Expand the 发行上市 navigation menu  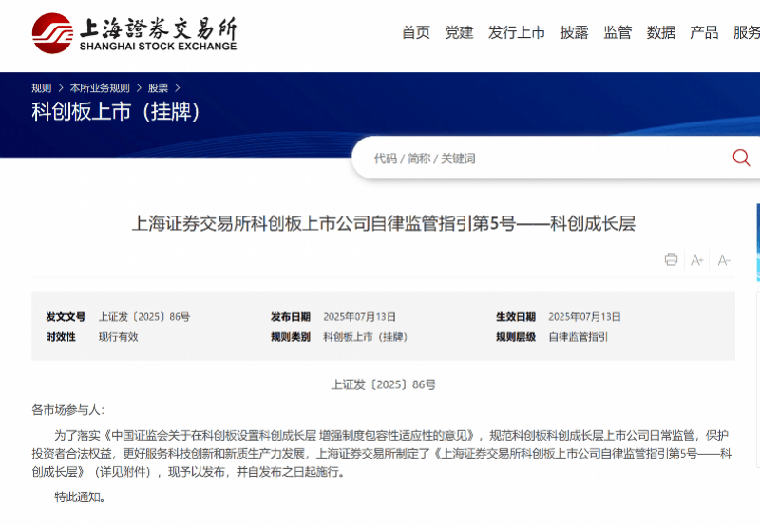(x=517, y=32)
